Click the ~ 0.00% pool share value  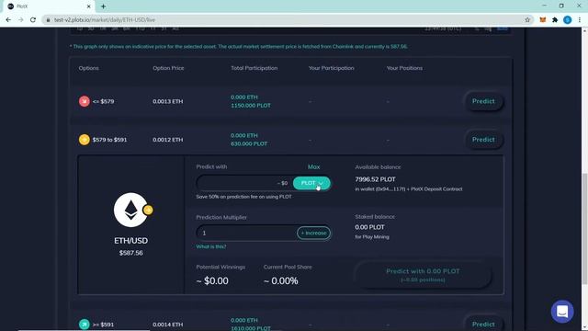280,280
